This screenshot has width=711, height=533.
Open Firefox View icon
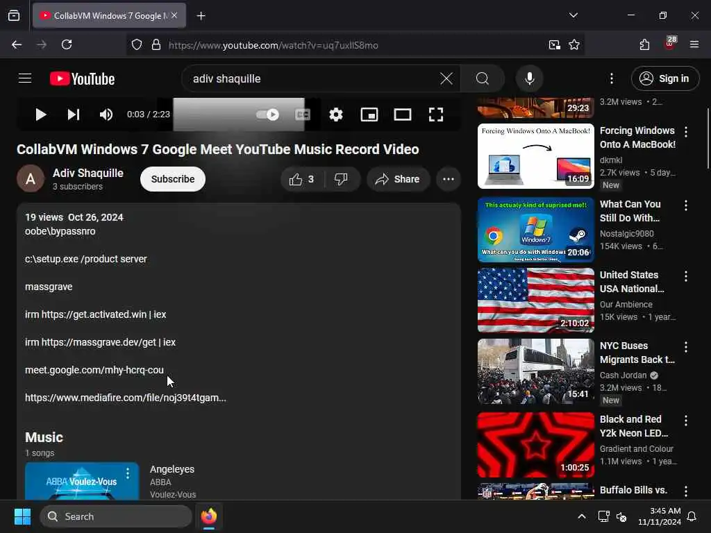coord(14,15)
